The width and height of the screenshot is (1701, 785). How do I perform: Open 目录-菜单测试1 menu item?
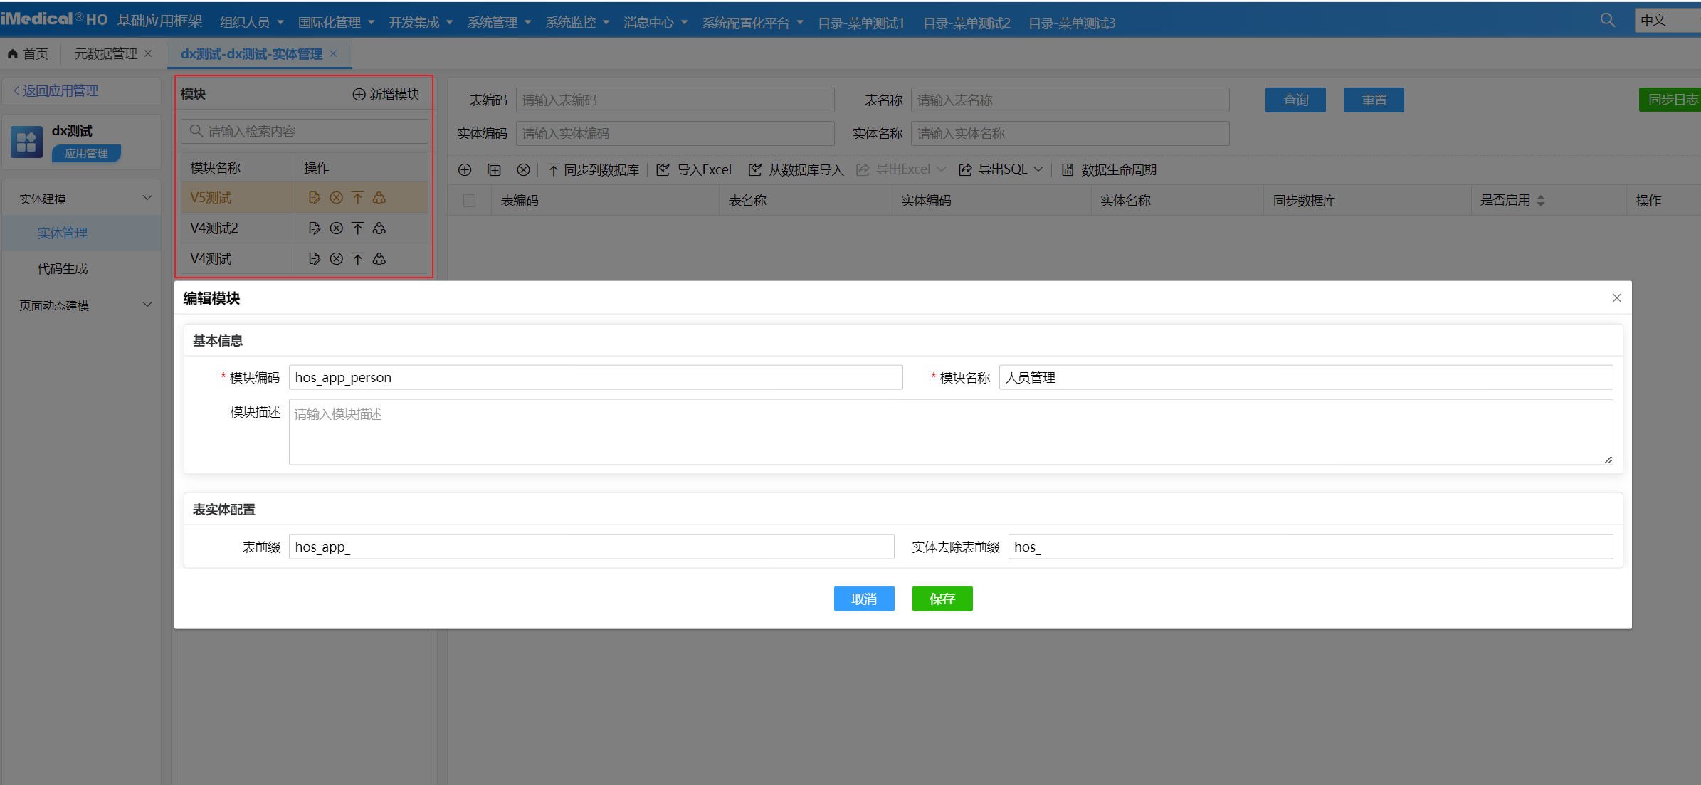click(x=861, y=23)
